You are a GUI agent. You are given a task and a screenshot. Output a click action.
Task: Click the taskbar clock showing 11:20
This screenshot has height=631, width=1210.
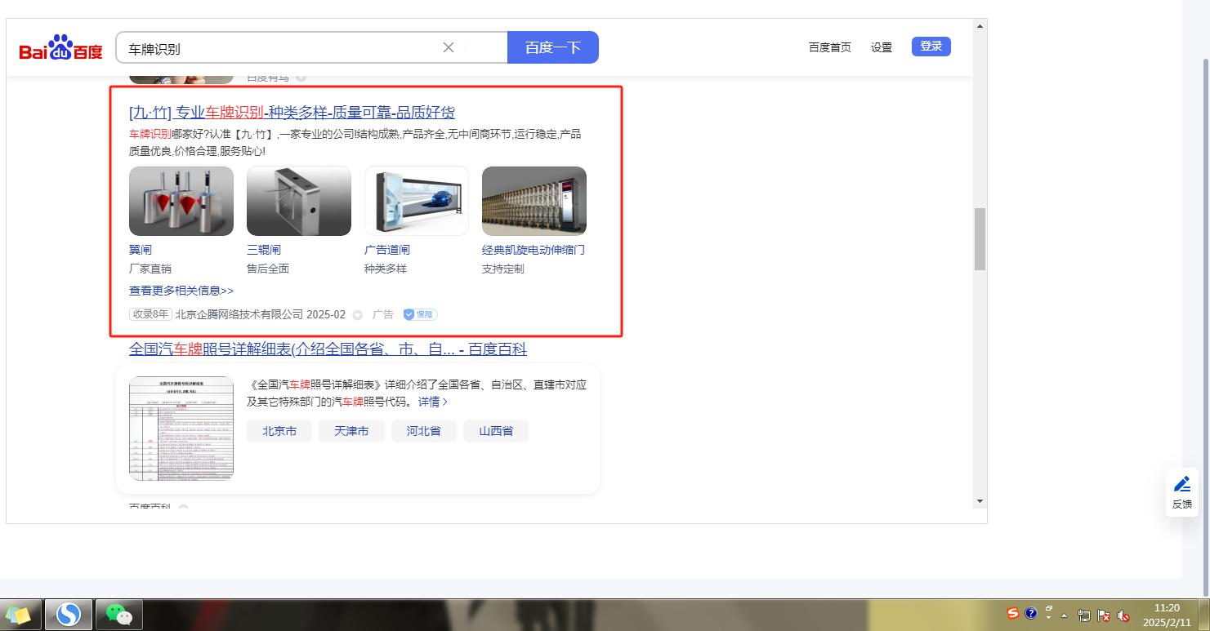pyautogui.click(x=1167, y=614)
